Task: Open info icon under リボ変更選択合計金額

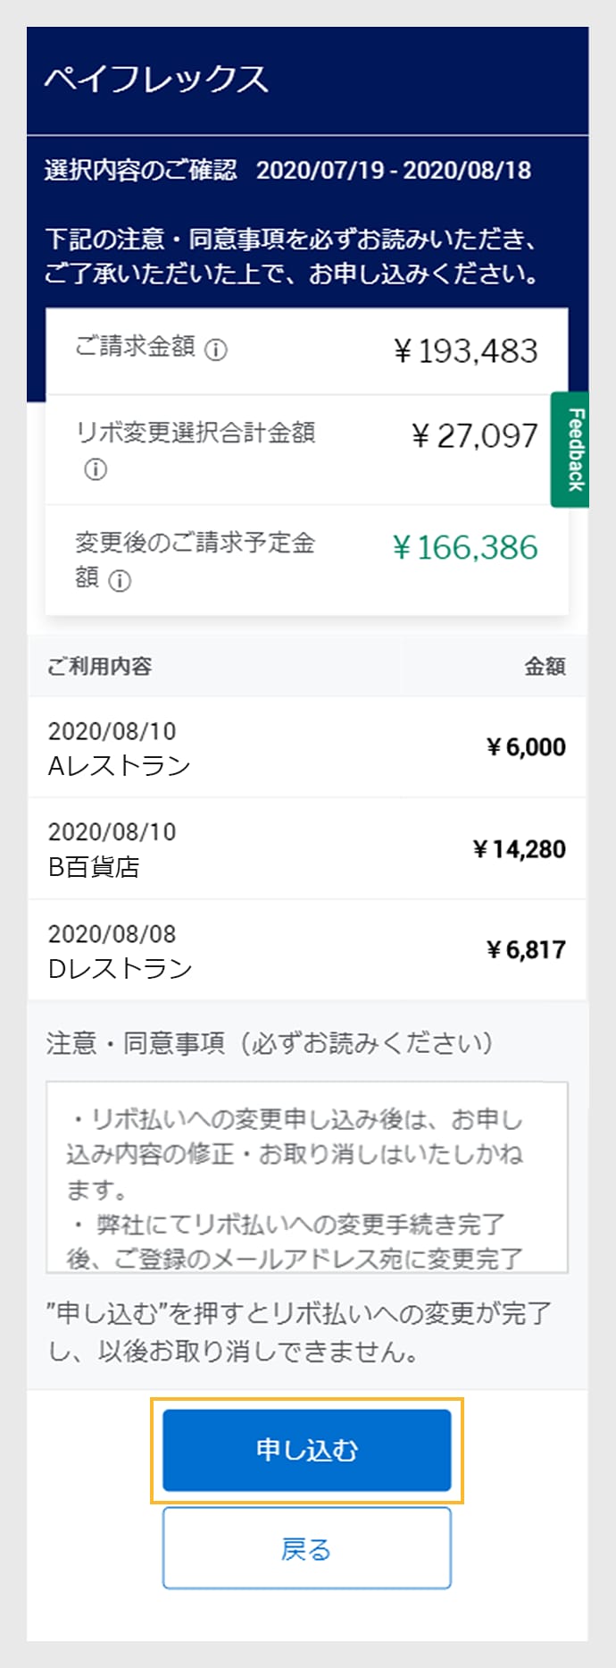Action: point(96,469)
